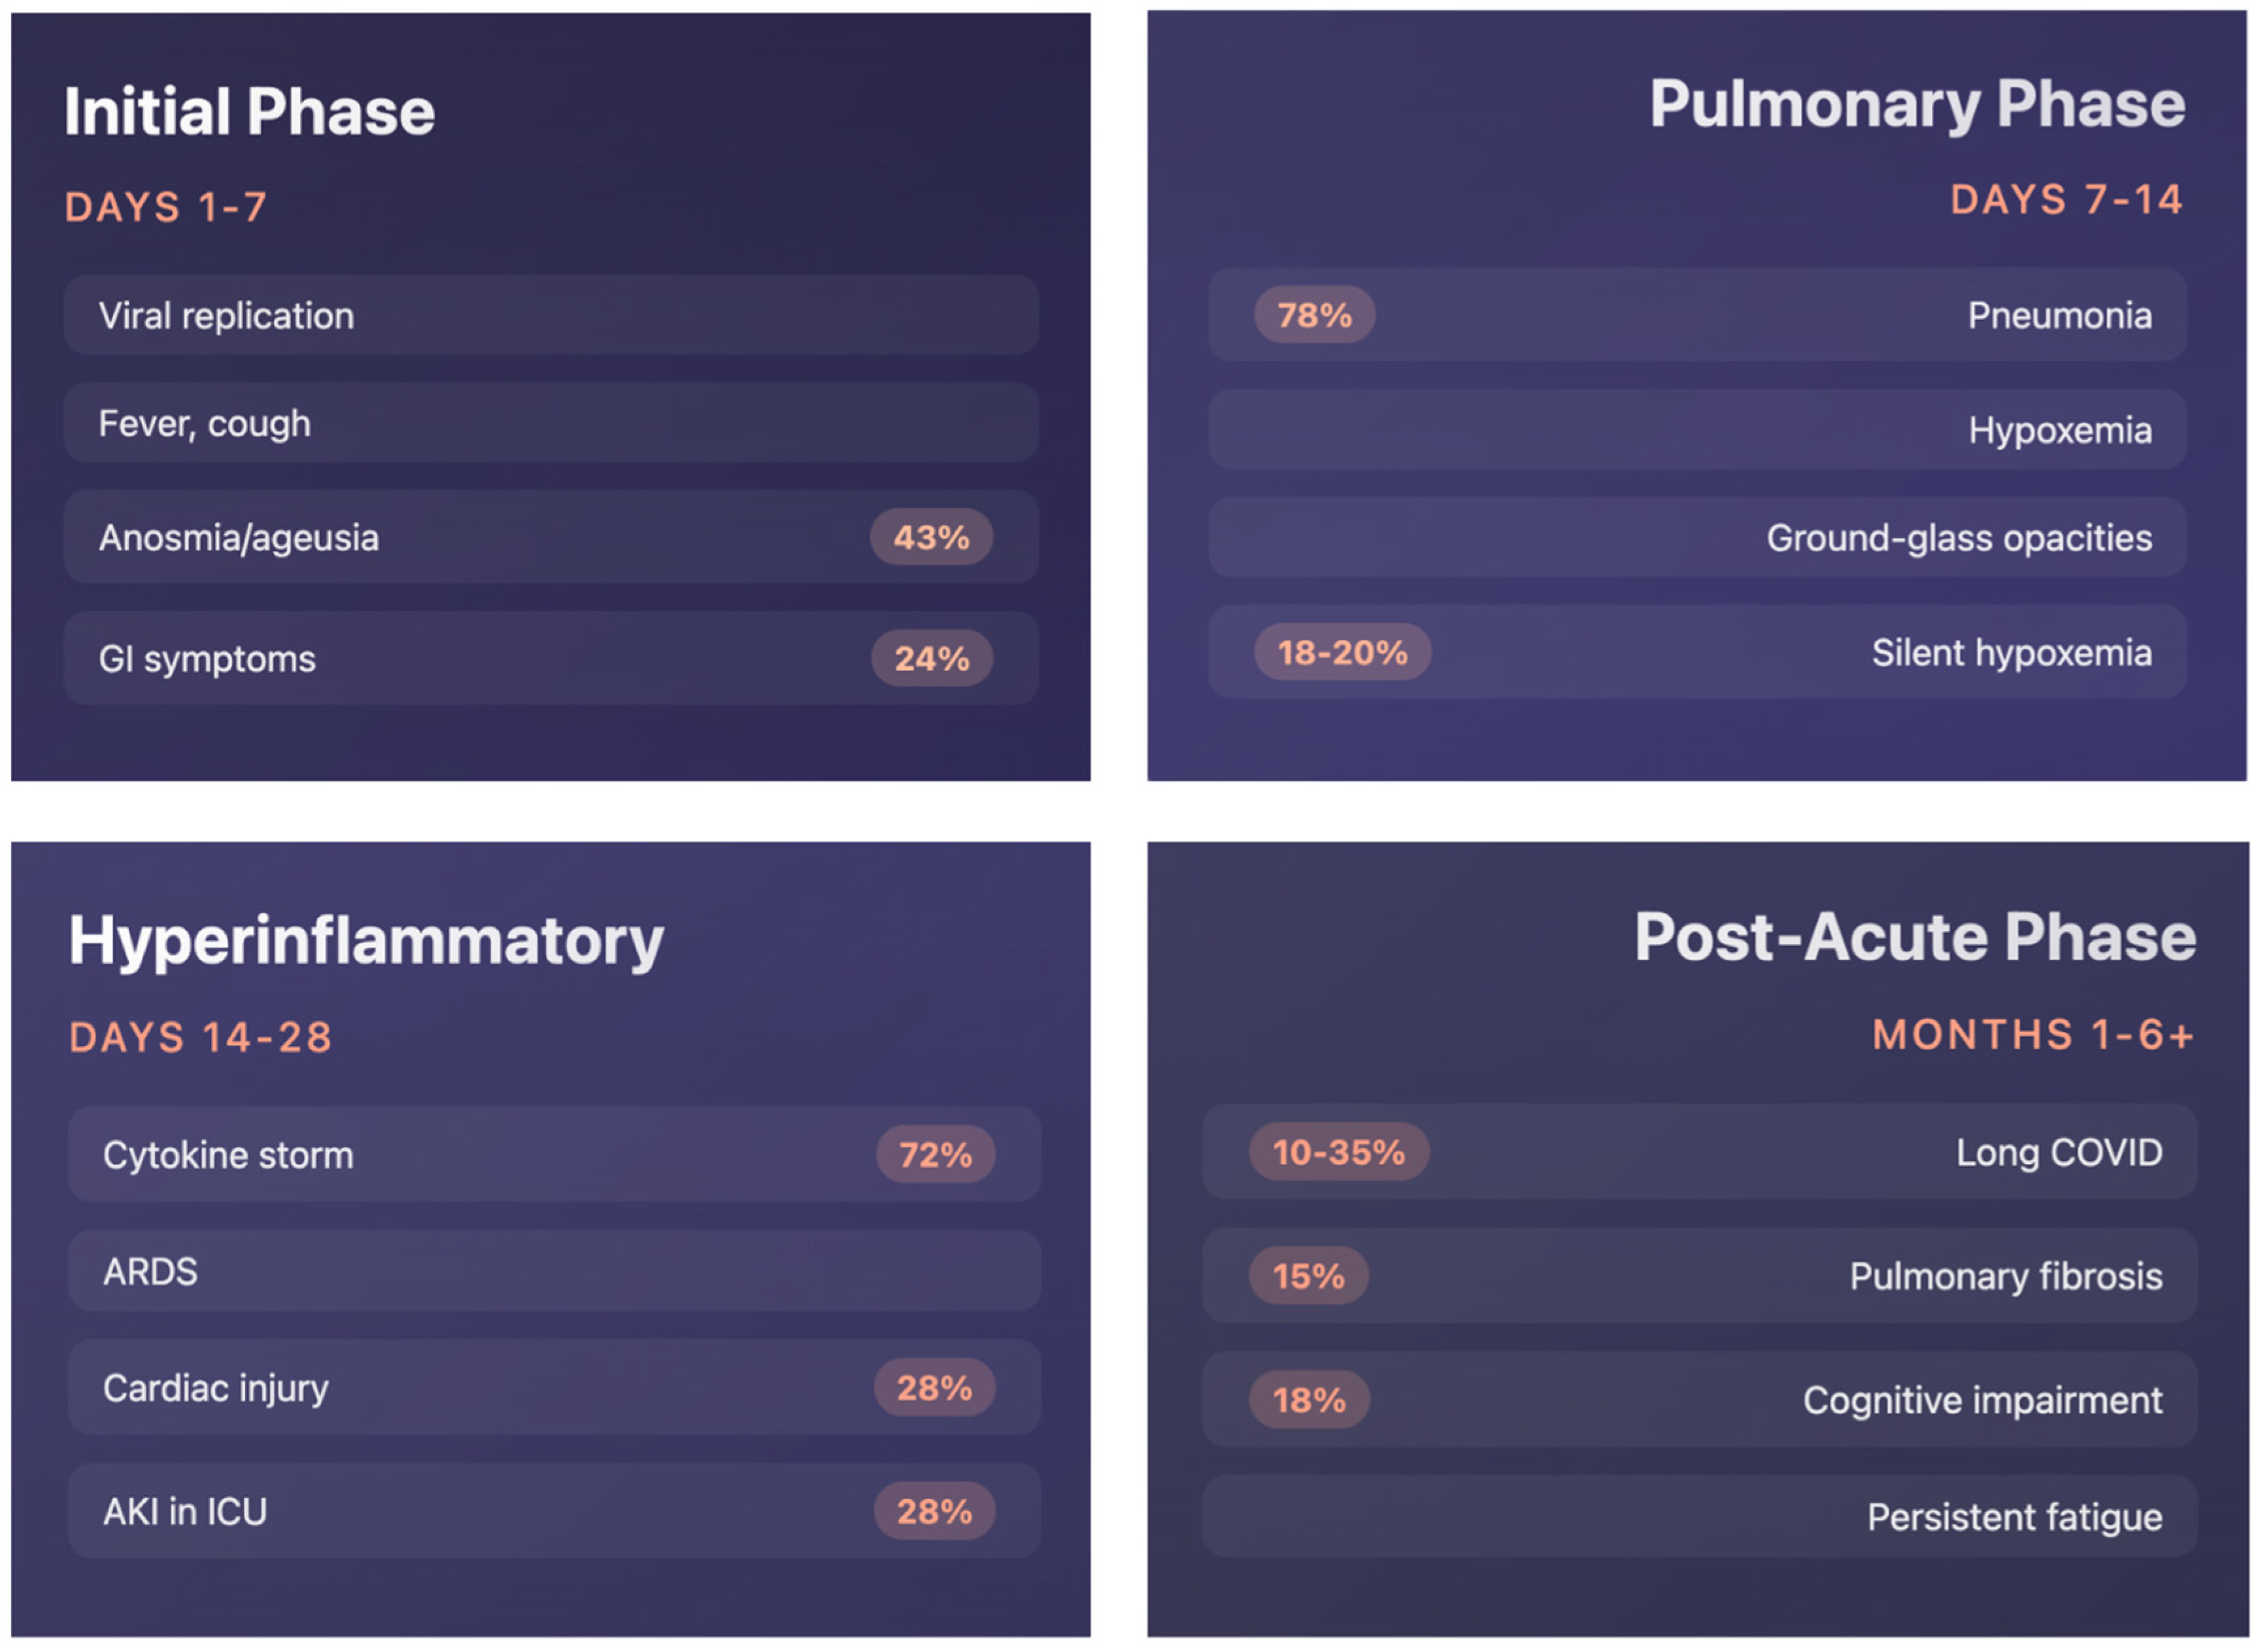Click the 78% Pneumonia badge
2262x1652 pixels.
1313,316
